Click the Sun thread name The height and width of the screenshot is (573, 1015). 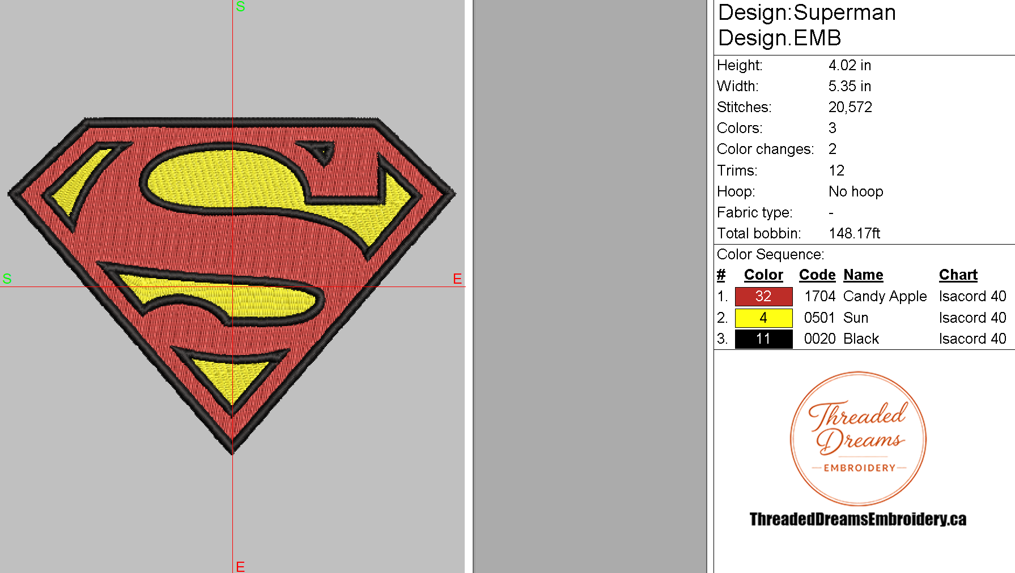[856, 318]
